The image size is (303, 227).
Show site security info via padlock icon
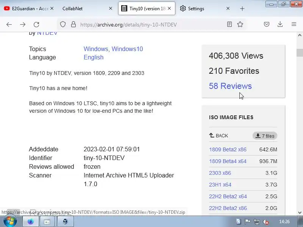73,24
